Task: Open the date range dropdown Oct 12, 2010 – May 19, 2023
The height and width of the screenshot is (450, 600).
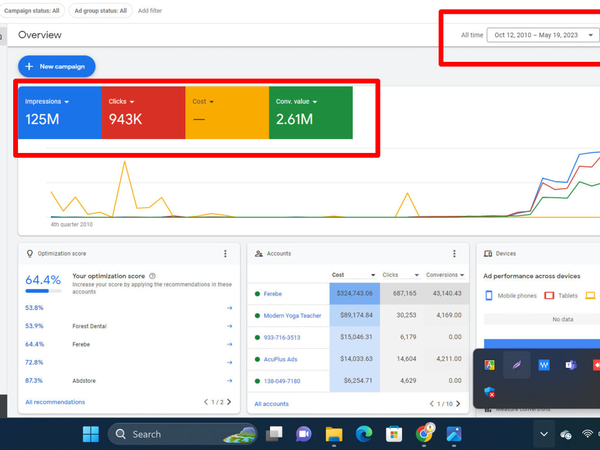Action: pos(543,35)
